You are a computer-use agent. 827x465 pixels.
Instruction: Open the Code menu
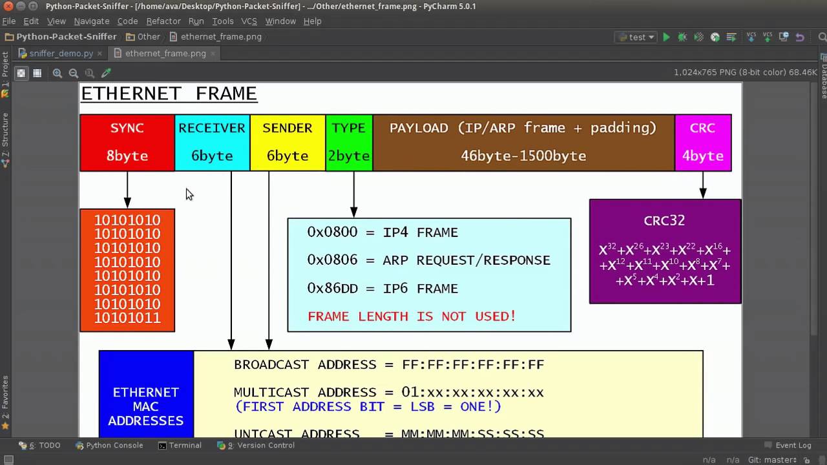click(127, 21)
